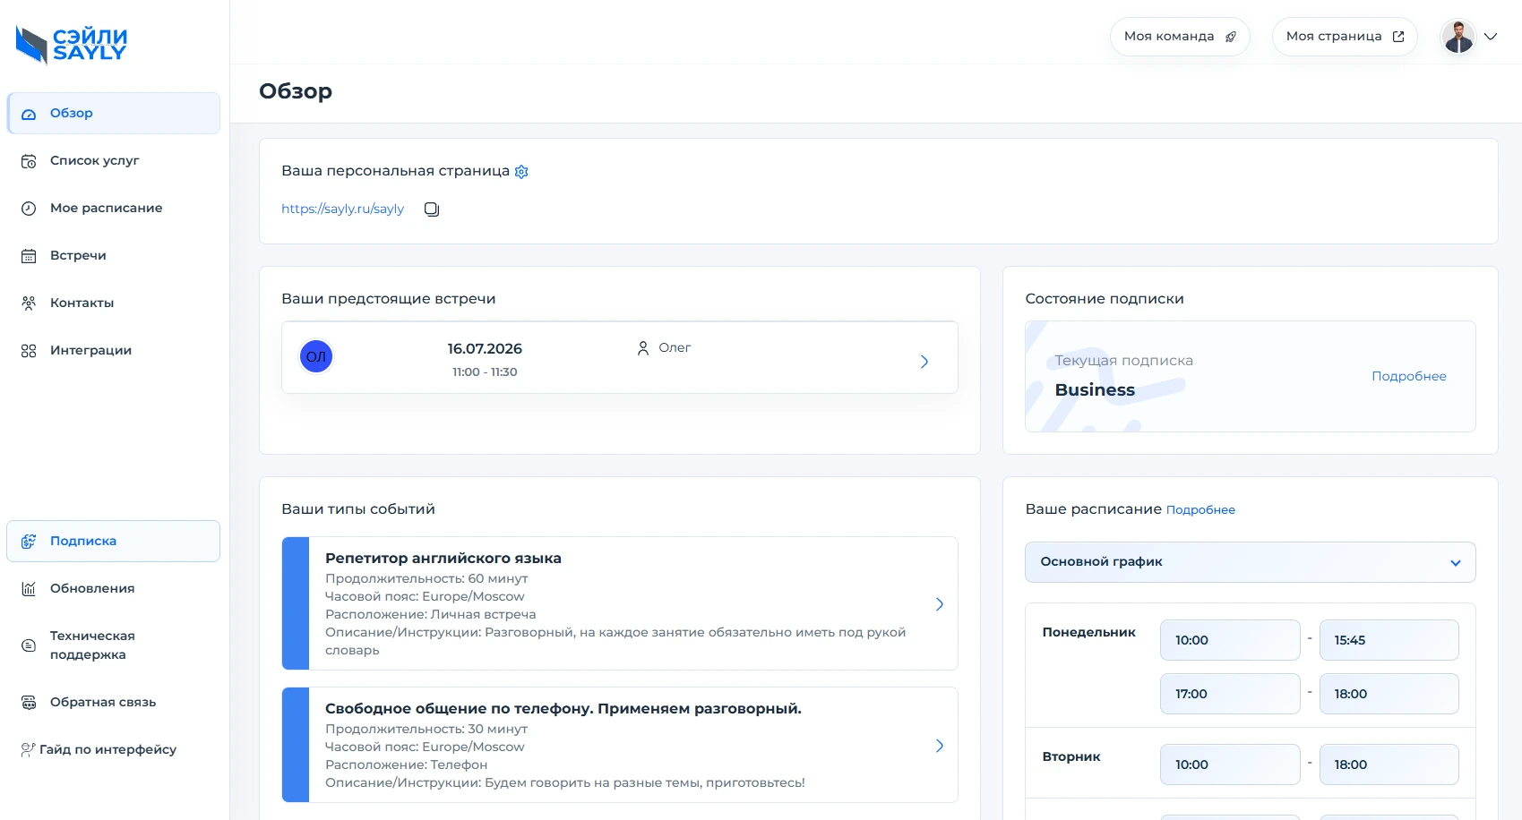Click blue color bar of Репетитор английского языка

[x=296, y=603]
